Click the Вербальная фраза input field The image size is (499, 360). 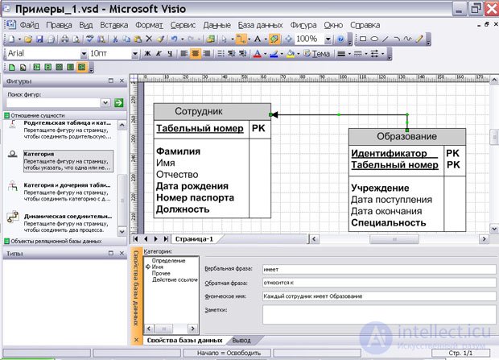(x=379, y=269)
